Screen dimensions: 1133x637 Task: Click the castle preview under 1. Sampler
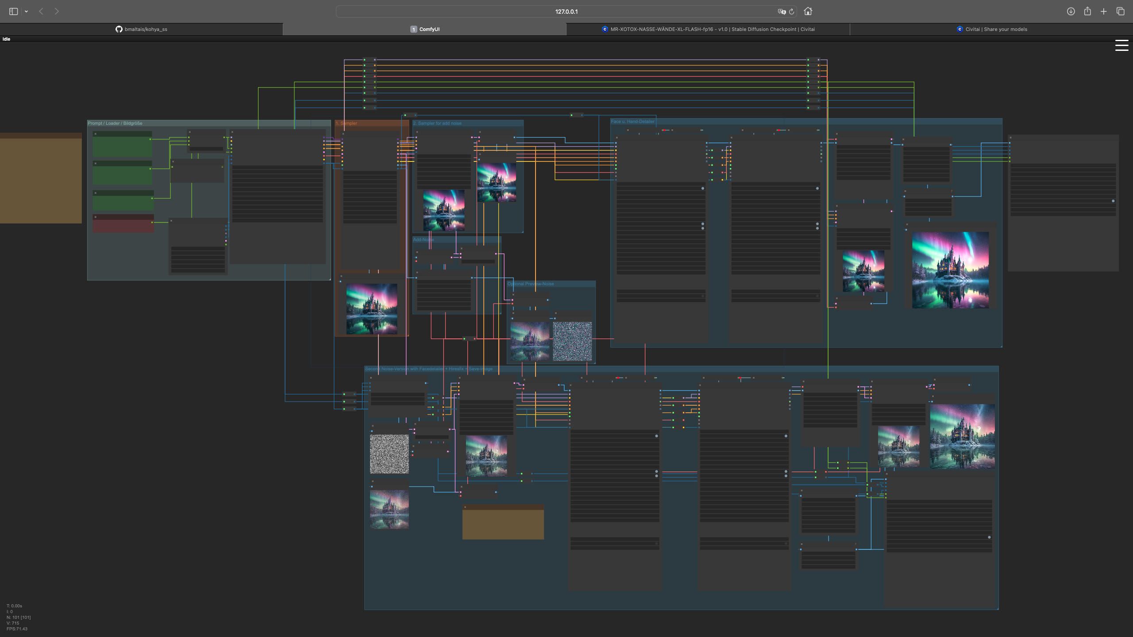(x=372, y=309)
